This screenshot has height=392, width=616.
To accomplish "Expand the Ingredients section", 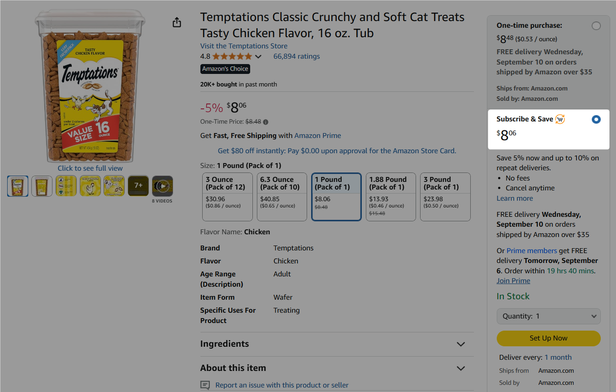I will click(x=460, y=344).
